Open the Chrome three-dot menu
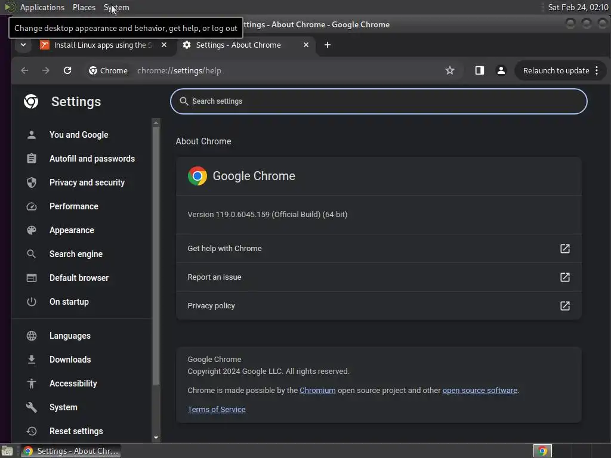The height and width of the screenshot is (458, 611). pyautogui.click(x=597, y=70)
